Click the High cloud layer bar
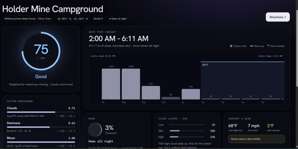 [187, 137]
